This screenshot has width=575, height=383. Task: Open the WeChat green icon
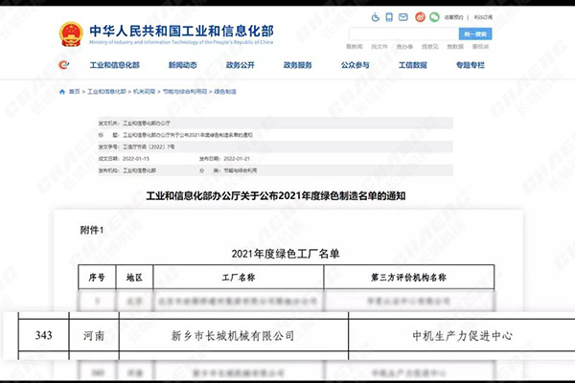(x=436, y=17)
